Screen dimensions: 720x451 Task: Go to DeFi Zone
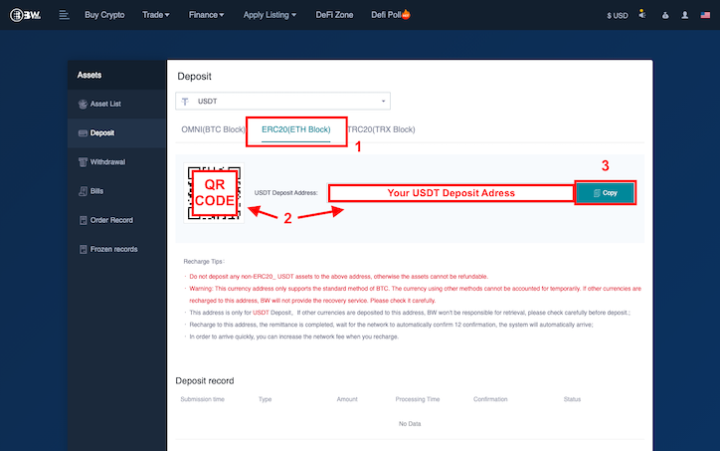point(334,15)
